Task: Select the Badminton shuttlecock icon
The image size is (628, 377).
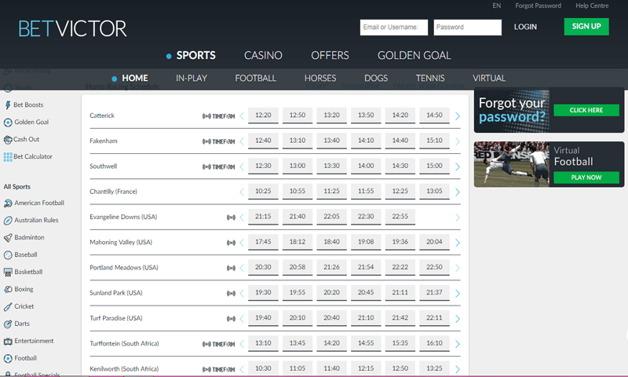Action: (8, 237)
